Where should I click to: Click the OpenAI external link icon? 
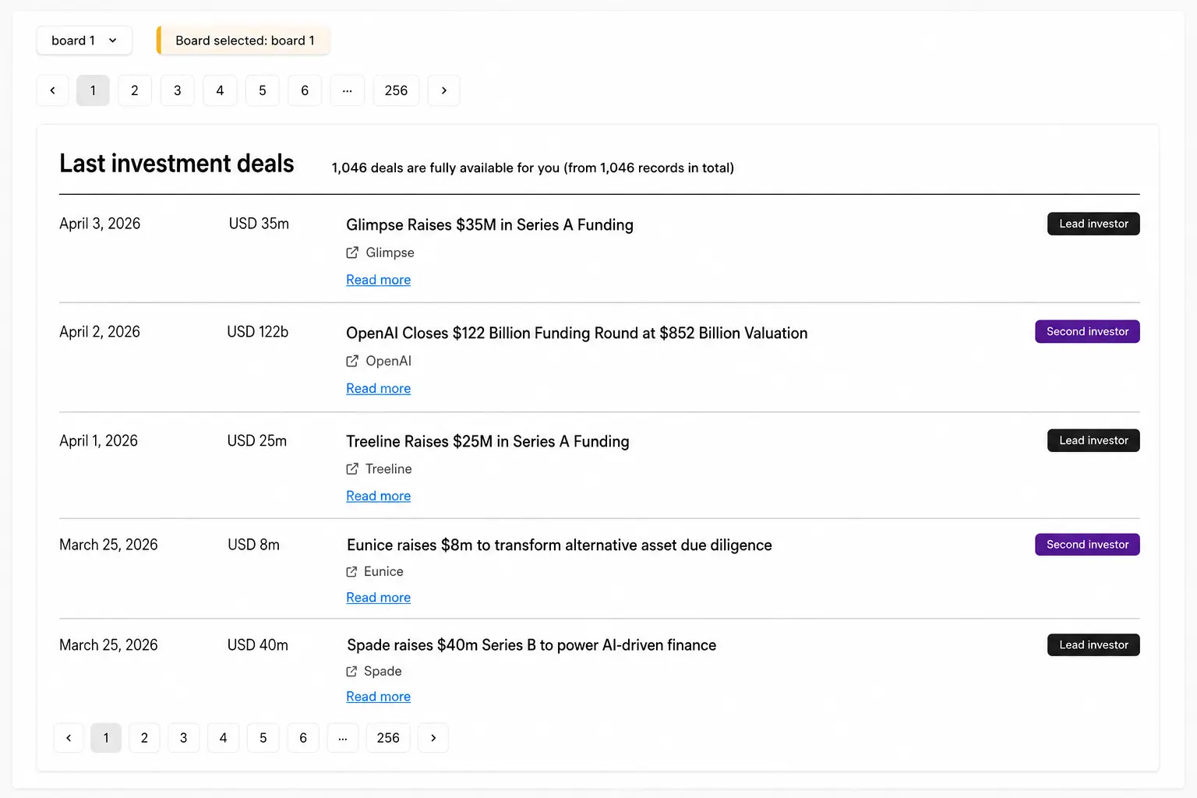click(352, 361)
